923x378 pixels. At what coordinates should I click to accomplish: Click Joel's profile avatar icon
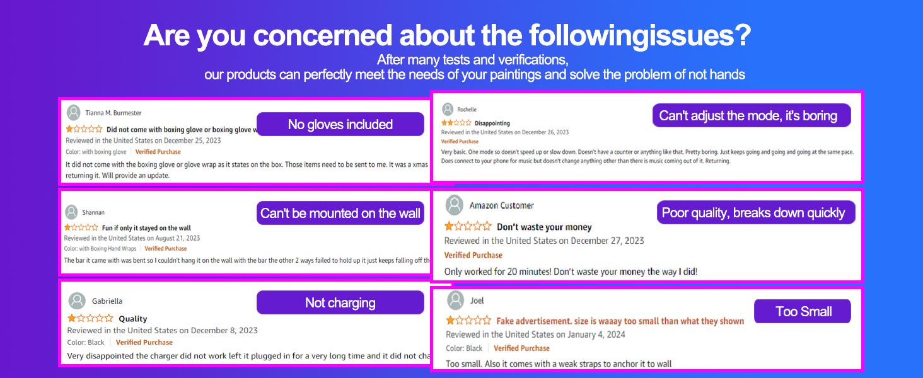point(455,301)
